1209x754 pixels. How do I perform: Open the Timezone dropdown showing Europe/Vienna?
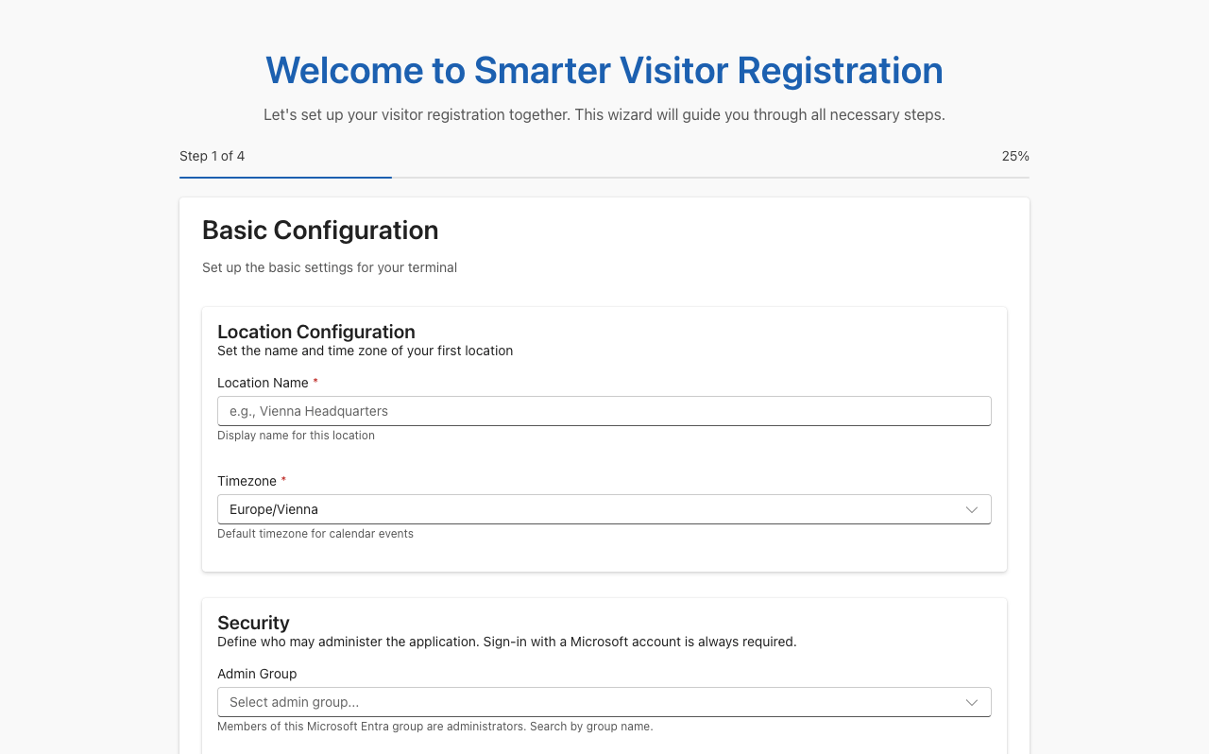pos(604,509)
